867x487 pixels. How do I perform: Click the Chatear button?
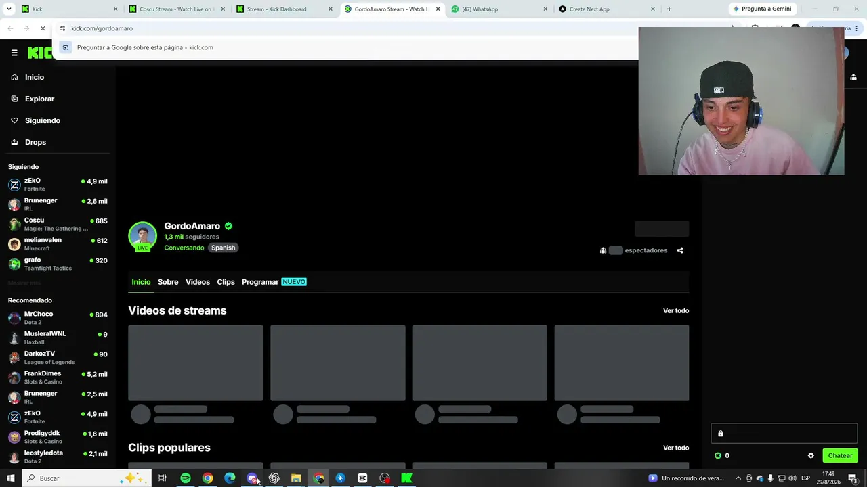(840, 455)
